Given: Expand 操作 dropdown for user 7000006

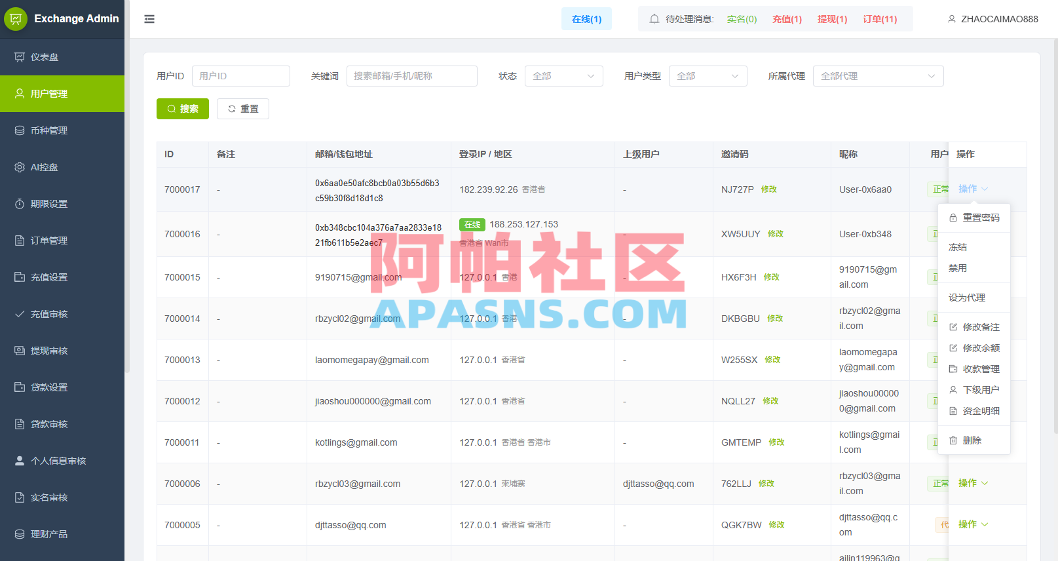Looking at the screenshot, I should (973, 483).
